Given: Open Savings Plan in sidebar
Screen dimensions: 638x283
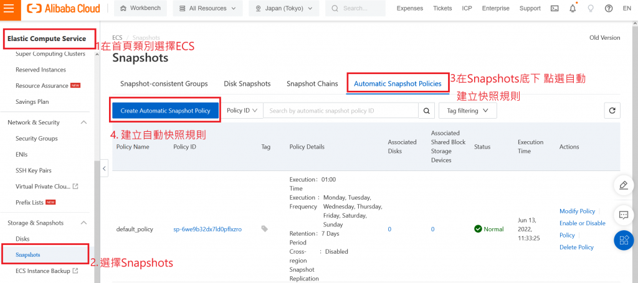Looking at the screenshot, I should 32,102.
